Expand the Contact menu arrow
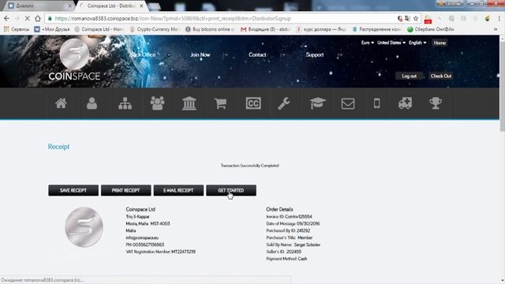The width and height of the screenshot is (505, 284). point(282,54)
